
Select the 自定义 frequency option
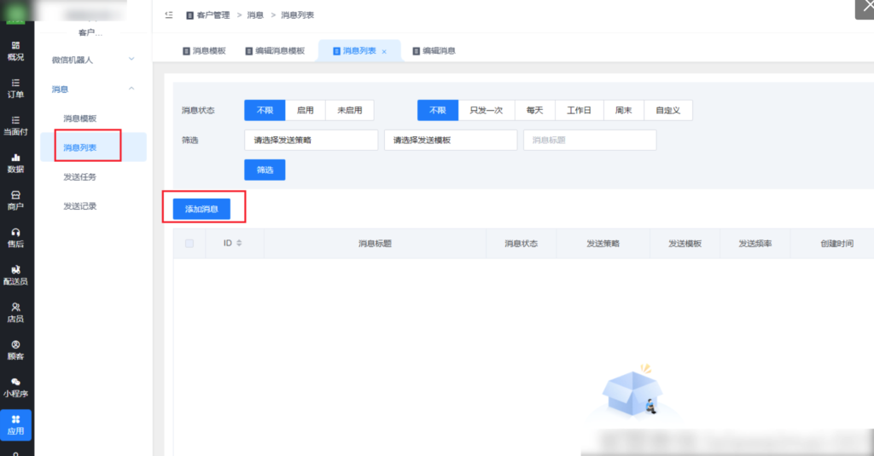click(x=667, y=110)
